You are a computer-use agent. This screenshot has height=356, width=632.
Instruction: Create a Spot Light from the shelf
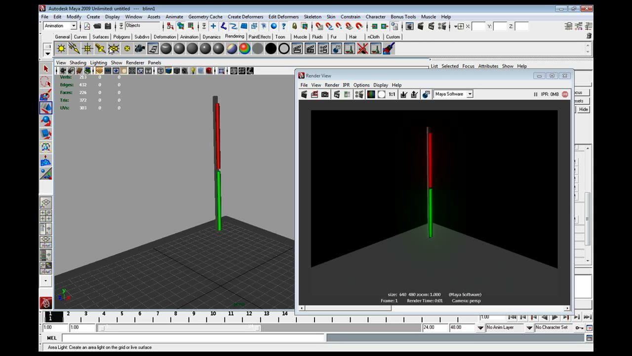(100, 48)
